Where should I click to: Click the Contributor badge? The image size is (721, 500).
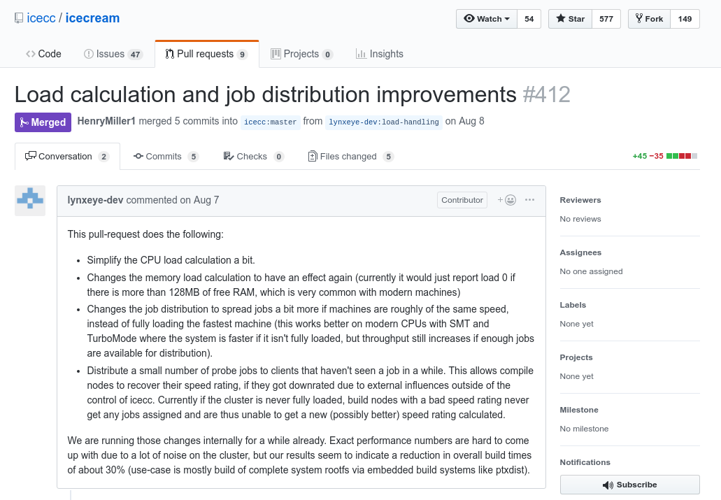(462, 200)
